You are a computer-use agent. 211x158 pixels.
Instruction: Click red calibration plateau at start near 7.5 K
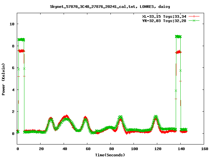click(21, 51)
